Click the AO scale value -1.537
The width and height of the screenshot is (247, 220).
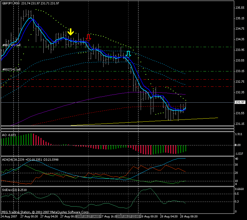point(239,154)
